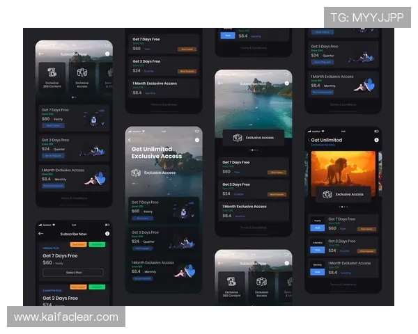The height and width of the screenshot is (334, 418).
Task: Tap the turquoise sea hero photo
Action: coord(254,106)
